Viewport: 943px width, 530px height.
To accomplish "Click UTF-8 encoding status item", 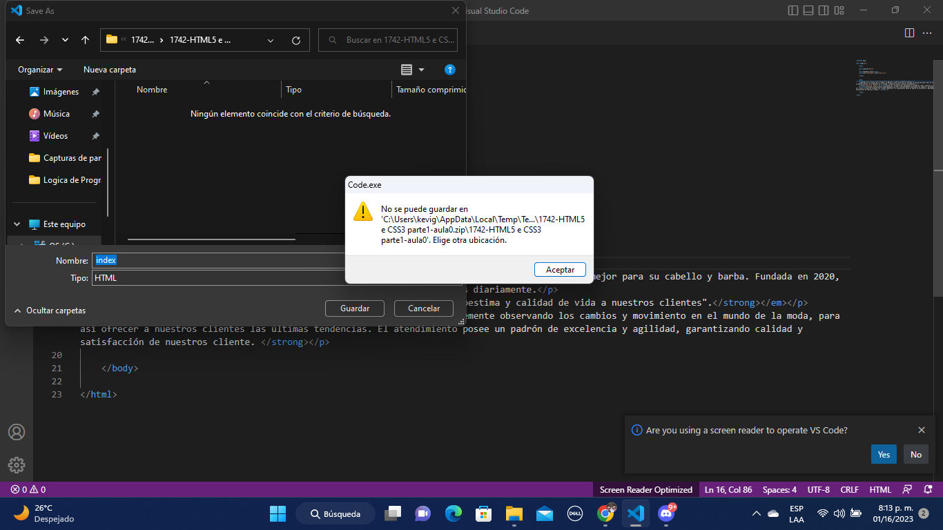I will (x=818, y=489).
